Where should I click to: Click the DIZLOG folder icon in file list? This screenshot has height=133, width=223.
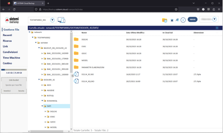click(x=76, y=39)
